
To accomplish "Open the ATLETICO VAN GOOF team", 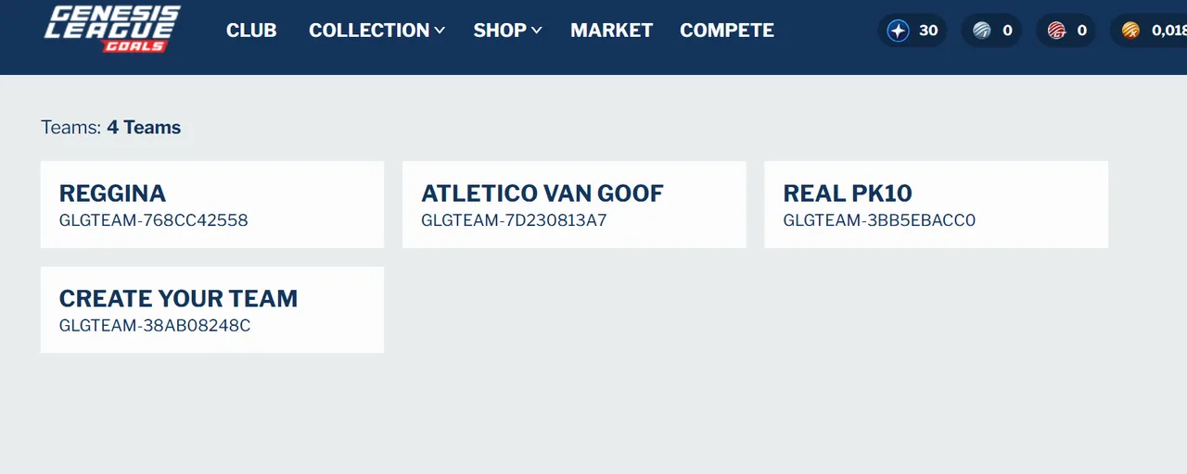I will [574, 205].
